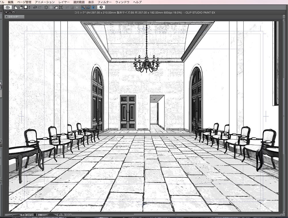Open the 表示 menu
Screen dimensions: 288x218
click(x=91, y=2)
